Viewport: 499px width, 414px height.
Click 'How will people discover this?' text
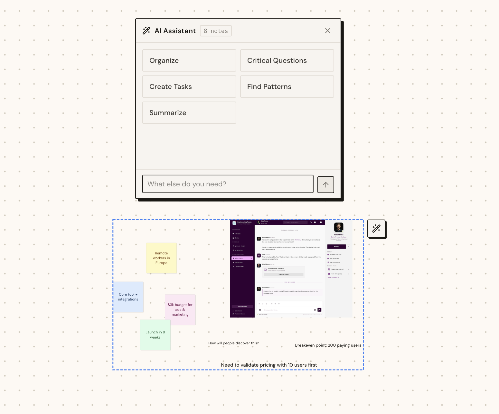coord(233,343)
